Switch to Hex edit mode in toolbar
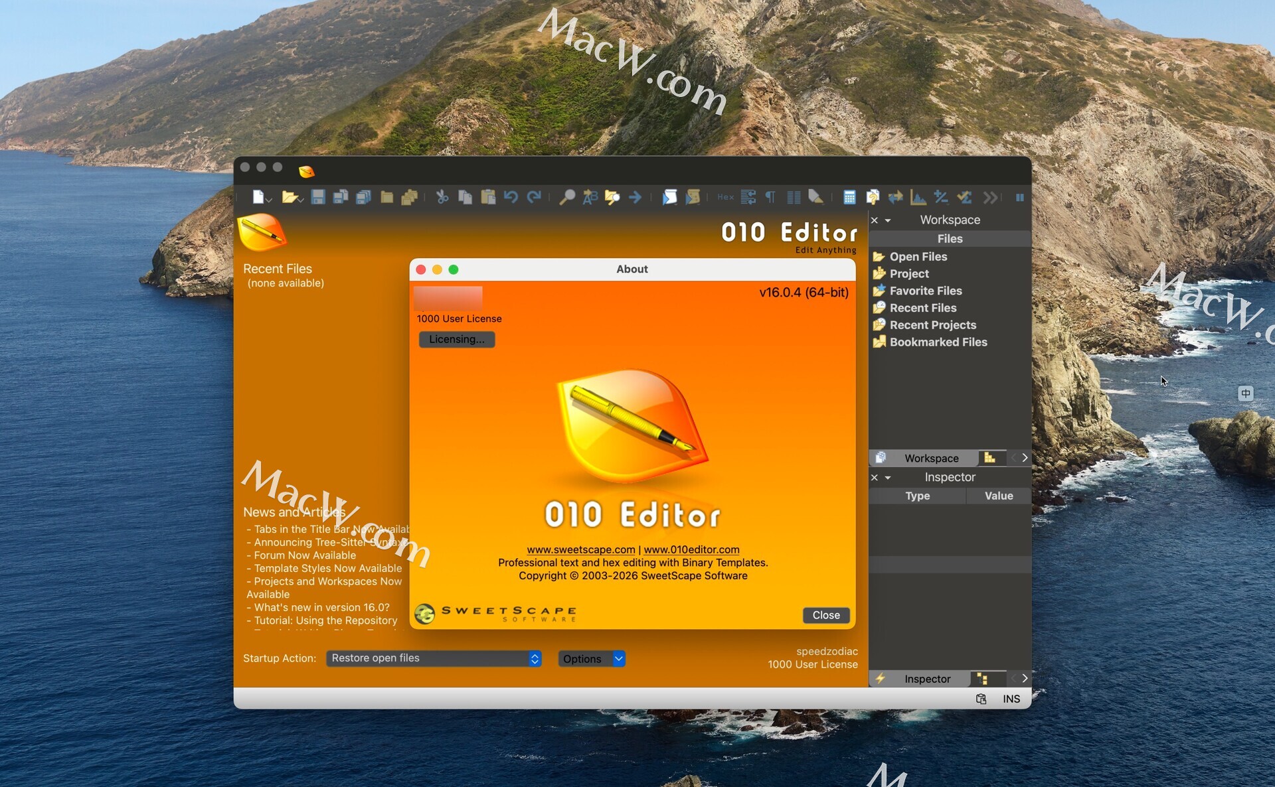Viewport: 1275px width, 787px height. pyautogui.click(x=726, y=197)
